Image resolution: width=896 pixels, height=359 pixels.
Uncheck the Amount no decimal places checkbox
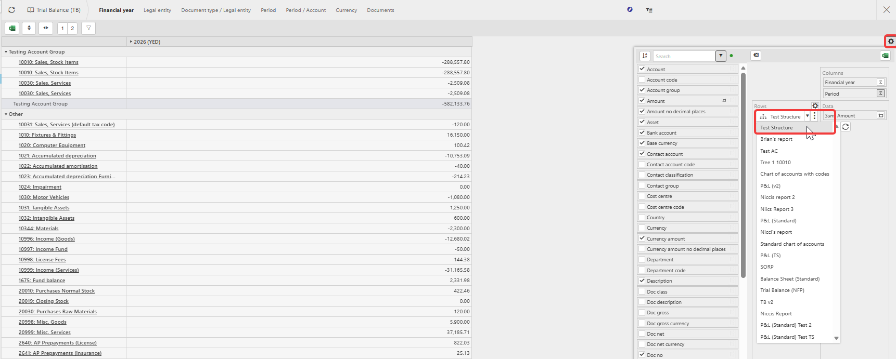tap(642, 111)
